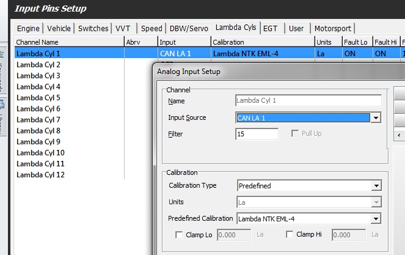This screenshot has width=405, height=255.
Task: Go to the DBW/Servo tab
Action: [189, 29]
